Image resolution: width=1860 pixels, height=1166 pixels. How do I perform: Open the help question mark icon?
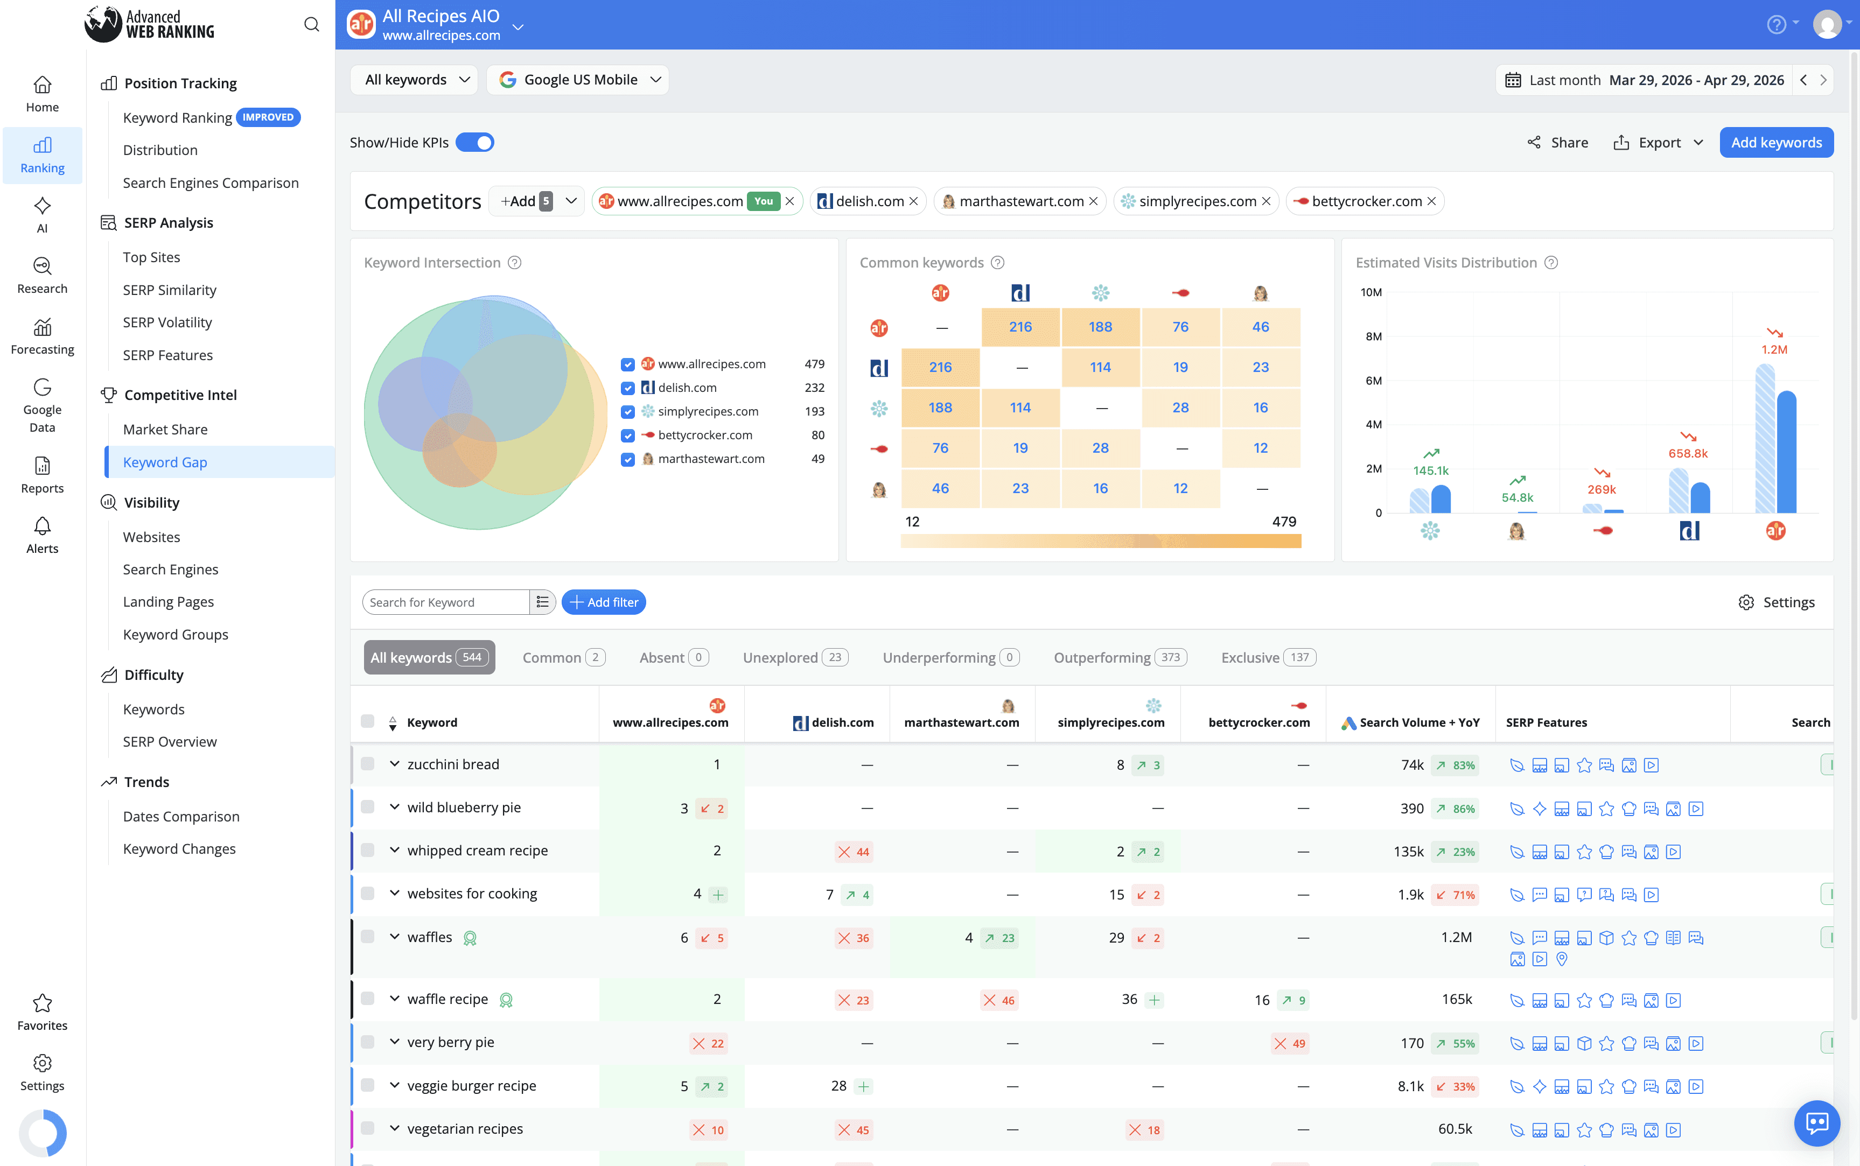click(1776, 25)
